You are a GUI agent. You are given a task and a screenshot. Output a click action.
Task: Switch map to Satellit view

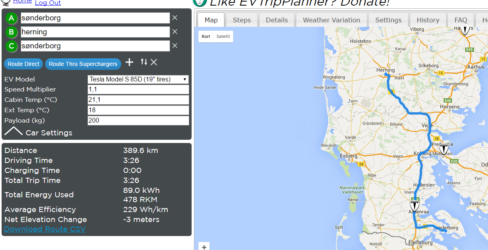pyautogui.click(x=223, y=36)
